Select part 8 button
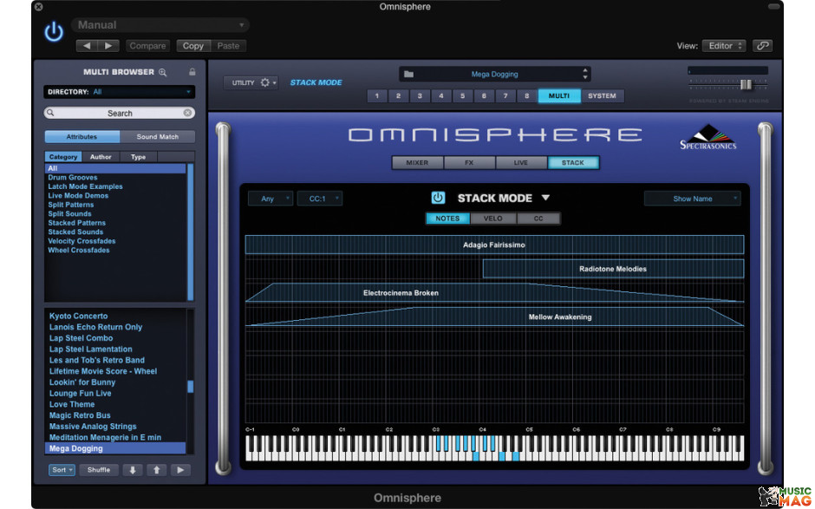 pos(526,95)
